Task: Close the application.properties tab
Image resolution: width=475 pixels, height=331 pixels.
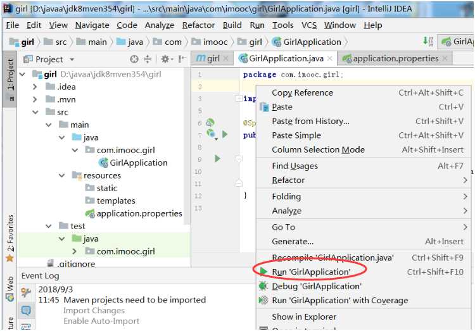Action: [x=445, y=58]
